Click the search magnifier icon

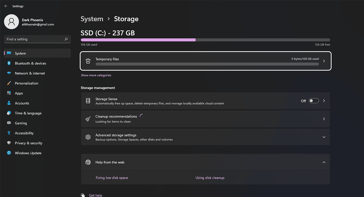point(66,39)
